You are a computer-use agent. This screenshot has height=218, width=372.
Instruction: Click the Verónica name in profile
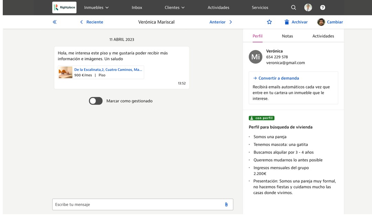(x=274, y=51)
